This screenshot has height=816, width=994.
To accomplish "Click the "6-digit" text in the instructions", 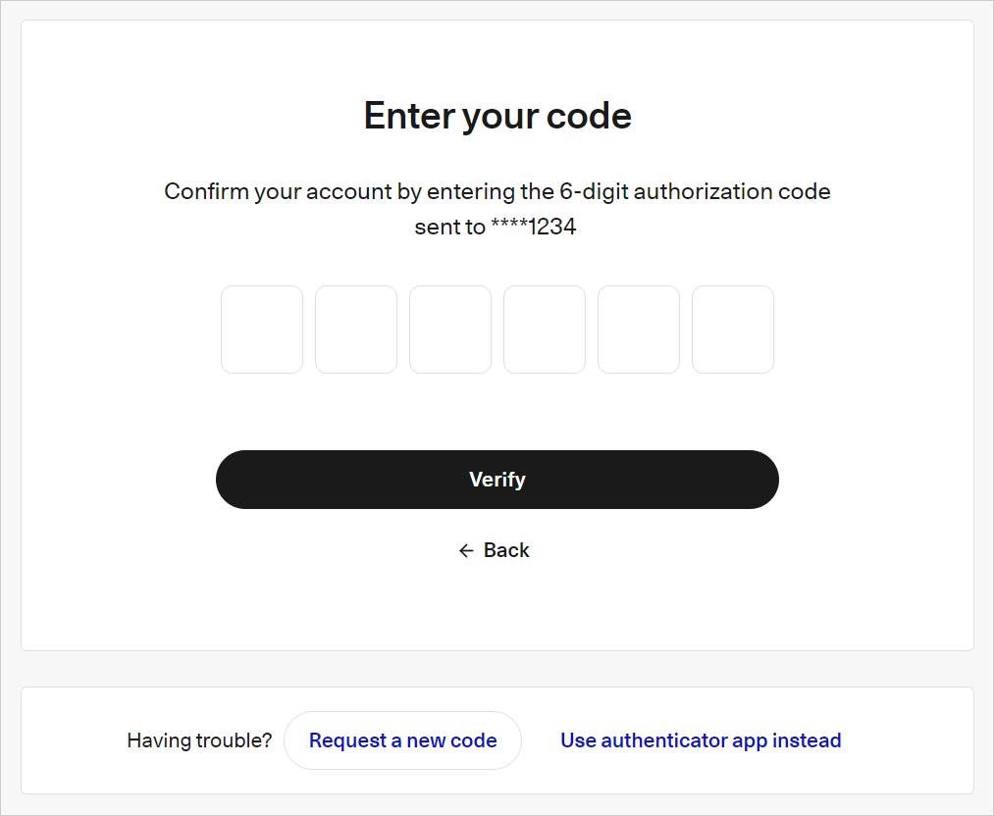I will [x=593, y=191].
